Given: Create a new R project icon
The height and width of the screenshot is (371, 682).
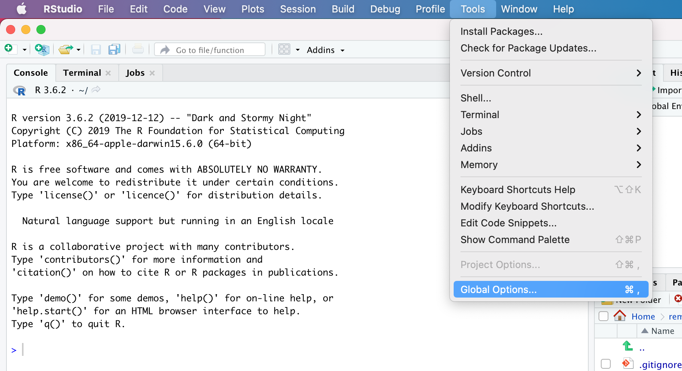Looking at the screenshot, I should pyautogui.click(x=42, y=49).
